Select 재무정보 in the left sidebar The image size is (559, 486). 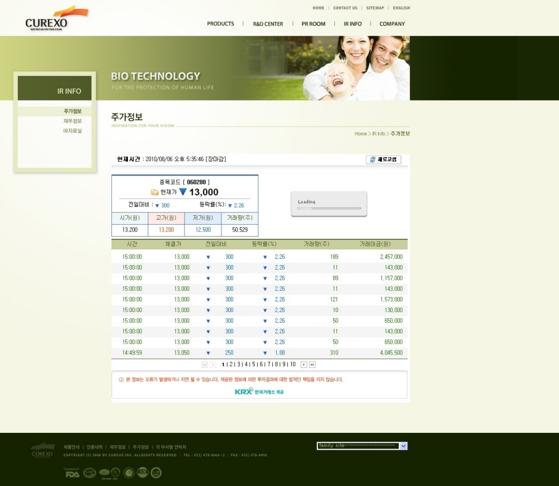tap(73, 121)
